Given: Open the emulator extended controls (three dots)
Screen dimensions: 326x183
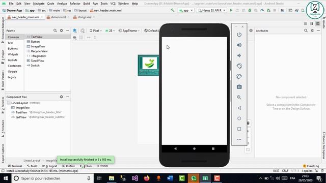Looking at the screenshot, I should click(x=239, y=139).
